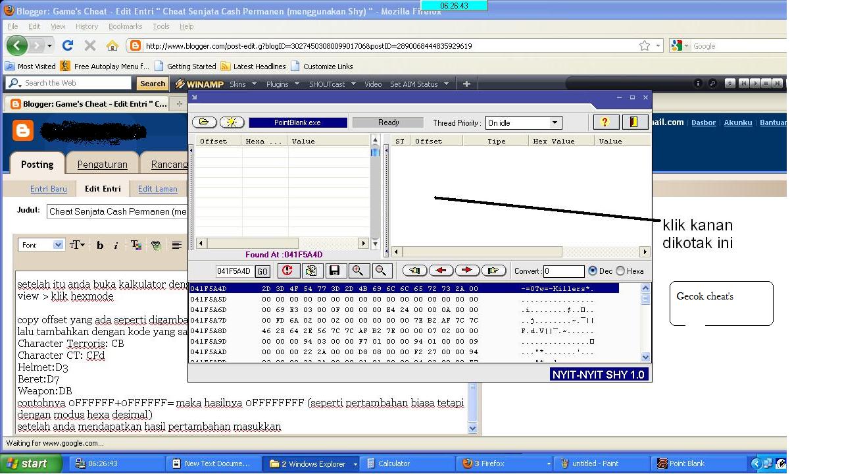Open the Font dropdown in Blogger editor

point(41,245)
